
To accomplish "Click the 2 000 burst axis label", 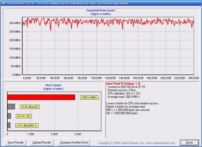I will coord(54,134).
